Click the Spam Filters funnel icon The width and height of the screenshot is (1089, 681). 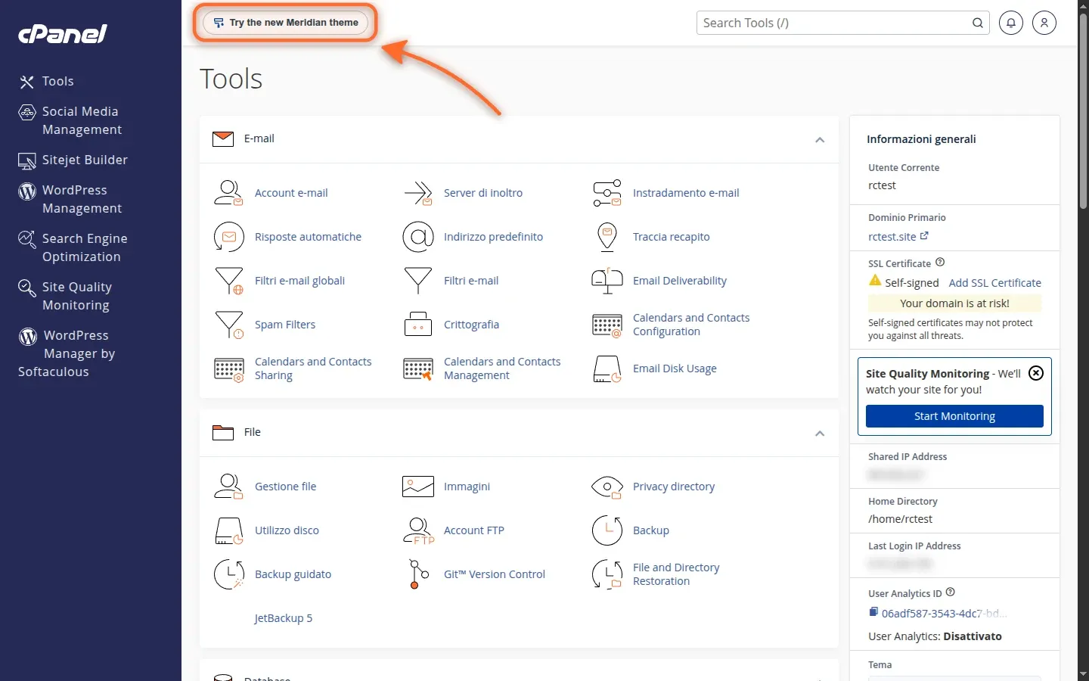click(x=228, y=325)
